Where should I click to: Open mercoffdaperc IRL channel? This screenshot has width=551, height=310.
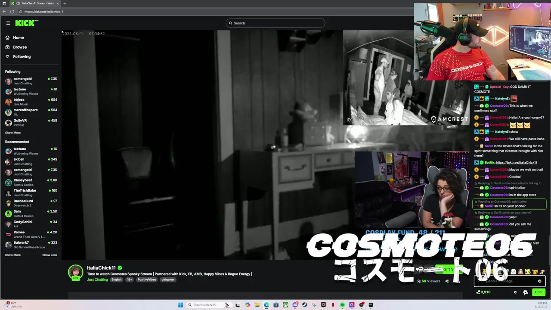(31, 112)
